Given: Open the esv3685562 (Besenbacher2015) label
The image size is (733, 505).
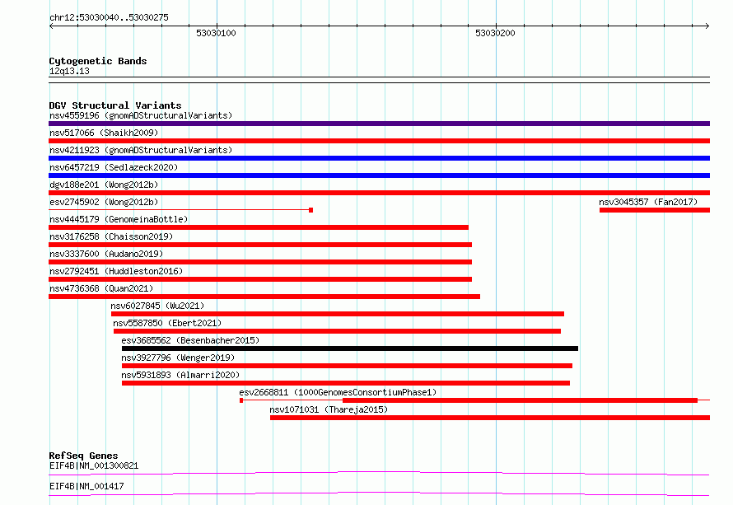Looking at the screenshot, I should 190,340.
